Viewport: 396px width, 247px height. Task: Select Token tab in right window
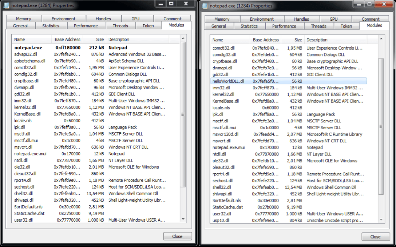click(x=346, y=26)
